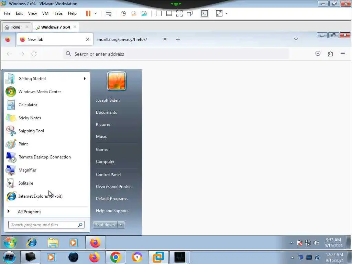Click the user account picture
This screenshot has width=352, height=264.
(116, 81)
